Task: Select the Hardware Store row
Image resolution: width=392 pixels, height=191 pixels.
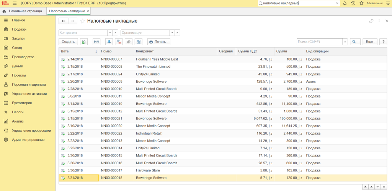Action: [x=223, y=170]
